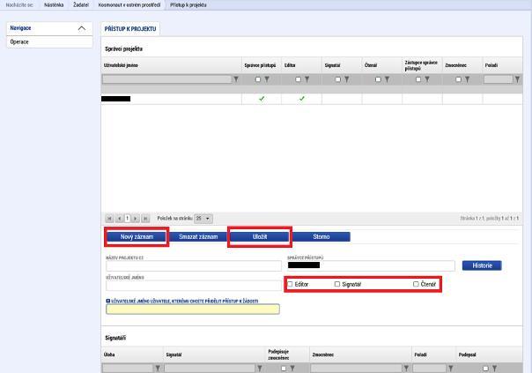The image size is (532, 373).
Task: Click filter icon in Signatáři table Pořadí column
Action: (451, 368)
